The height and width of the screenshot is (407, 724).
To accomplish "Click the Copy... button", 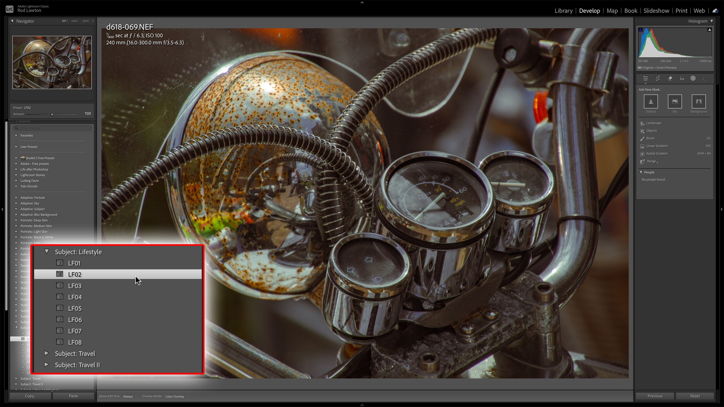I will tap(30, 396).
